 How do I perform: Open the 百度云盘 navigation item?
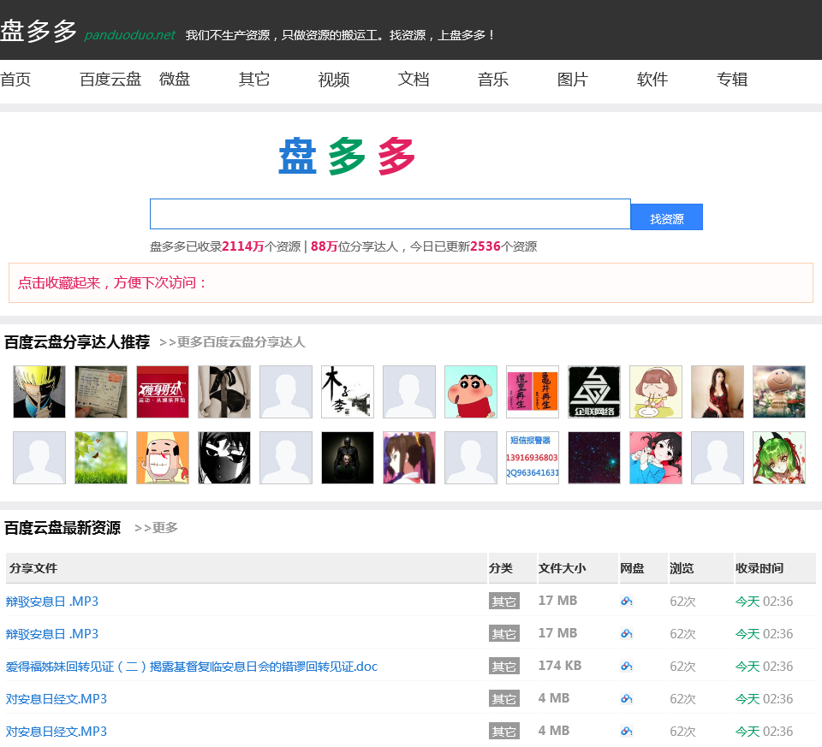coord(110,79)
